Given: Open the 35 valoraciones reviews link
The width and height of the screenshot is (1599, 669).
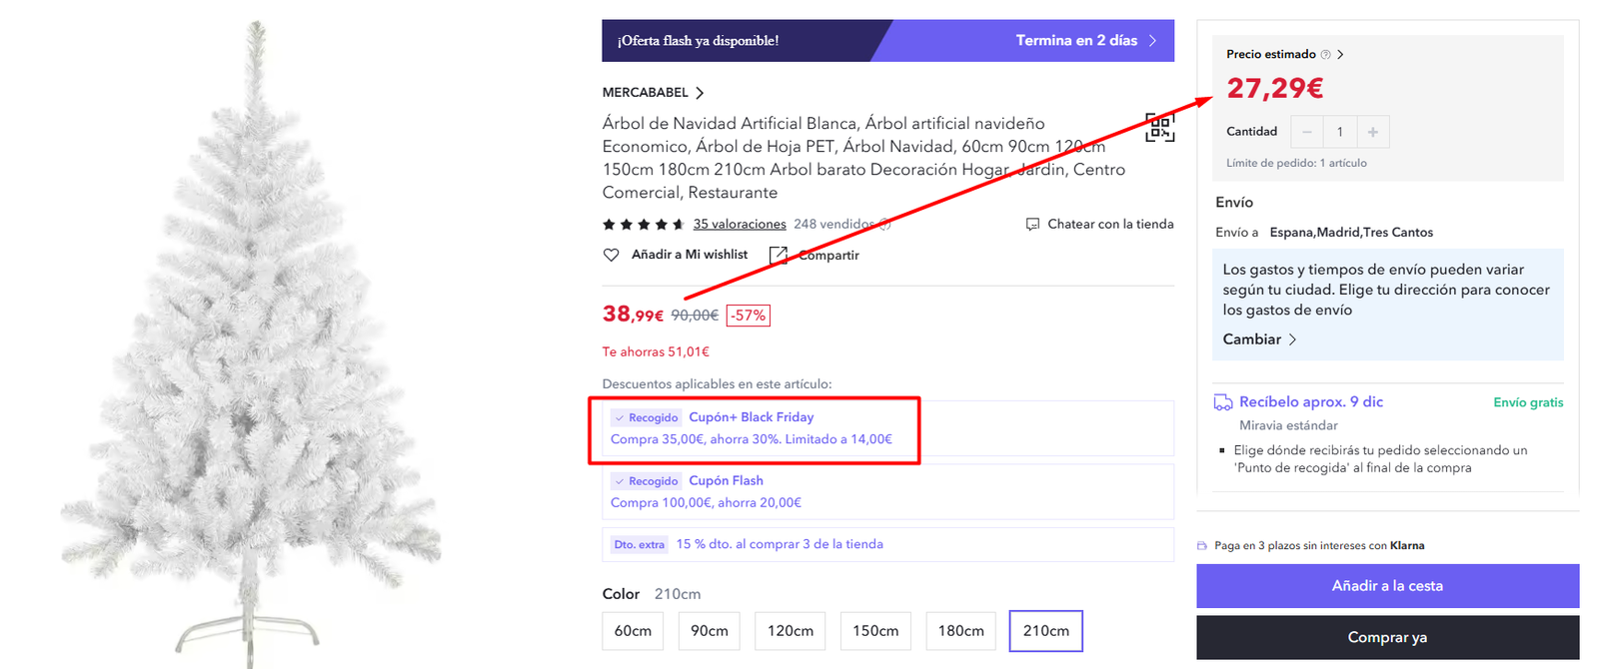Looking at the screenshot, I should 740,225.
